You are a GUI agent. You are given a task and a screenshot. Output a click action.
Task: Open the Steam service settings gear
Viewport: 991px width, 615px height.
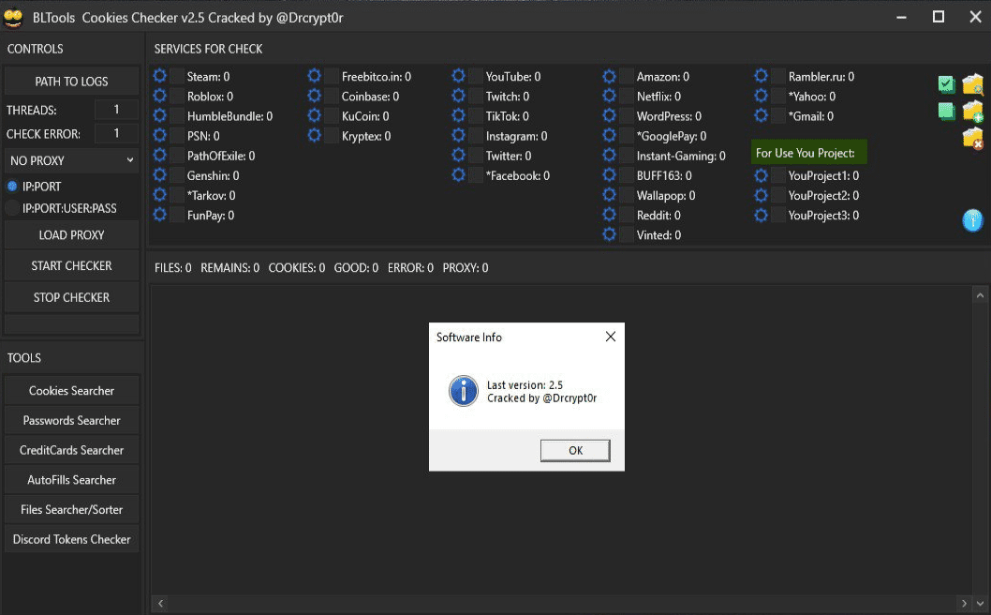click(x=159, y=76)
